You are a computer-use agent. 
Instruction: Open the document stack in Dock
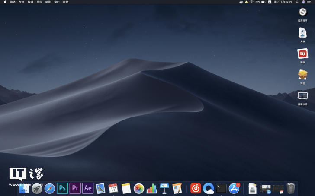tap(253, 189)
